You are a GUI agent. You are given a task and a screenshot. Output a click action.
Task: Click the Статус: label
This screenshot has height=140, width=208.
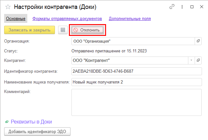pyautogui.click(x=11, y=51)
